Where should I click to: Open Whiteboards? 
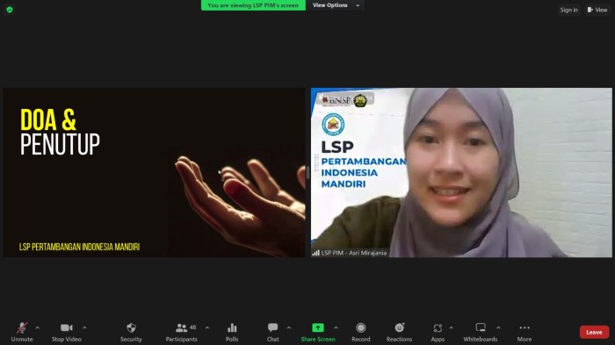tap(481, 332)
